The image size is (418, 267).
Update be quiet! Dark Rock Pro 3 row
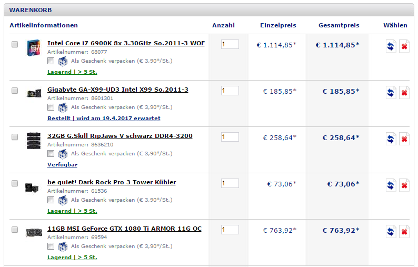point(391,185)
